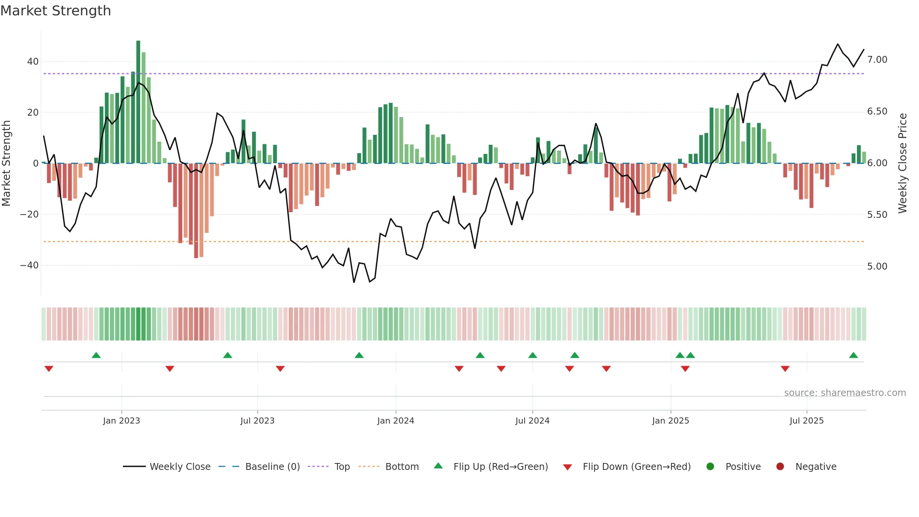919x517 pixels.
Task: Select the blue dashed Baseline legend sample
Action: point(229,466)
